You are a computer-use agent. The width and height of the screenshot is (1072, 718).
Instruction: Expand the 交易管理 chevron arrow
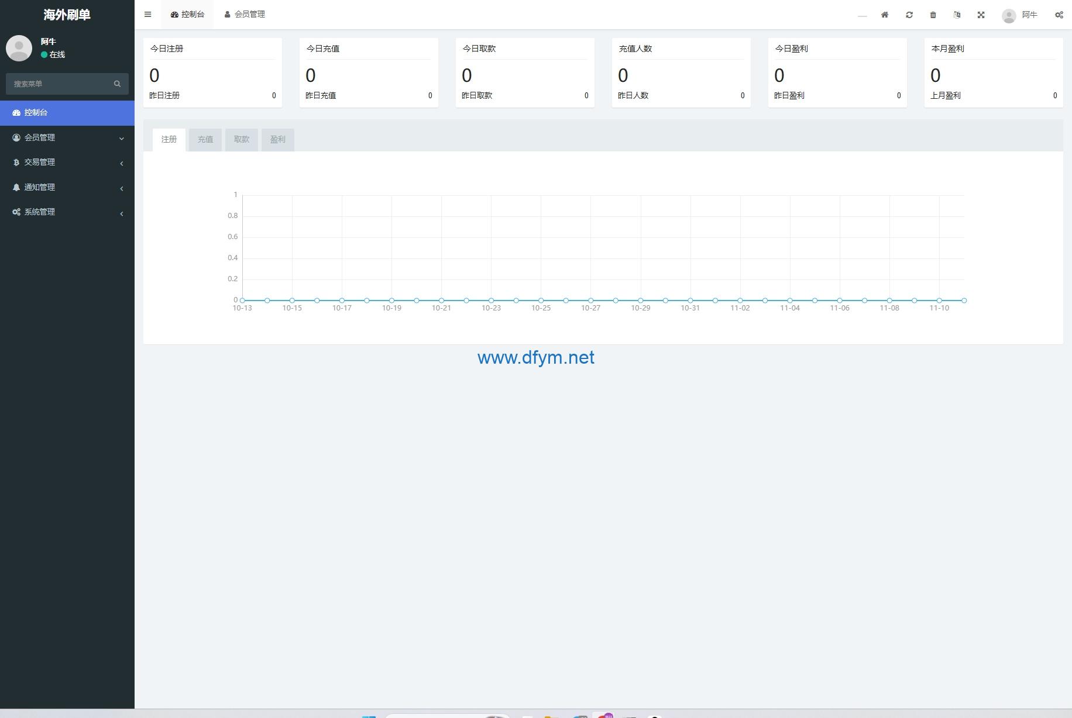(122, 163)
